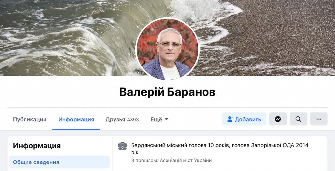Image resolution: width=335 pixels, height=171 pixels.
Task: Click the add-friend person icon
Action: tap(230, 119)
